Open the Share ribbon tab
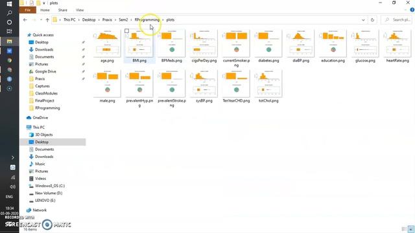The width and height of the screenshot is (415, 233). [x=63, y=10]
